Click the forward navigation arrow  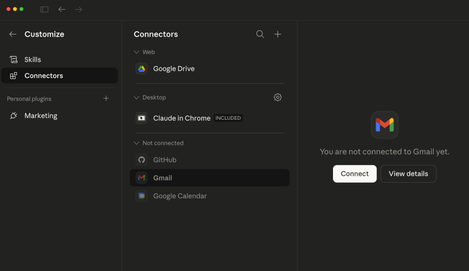point(78,9)
